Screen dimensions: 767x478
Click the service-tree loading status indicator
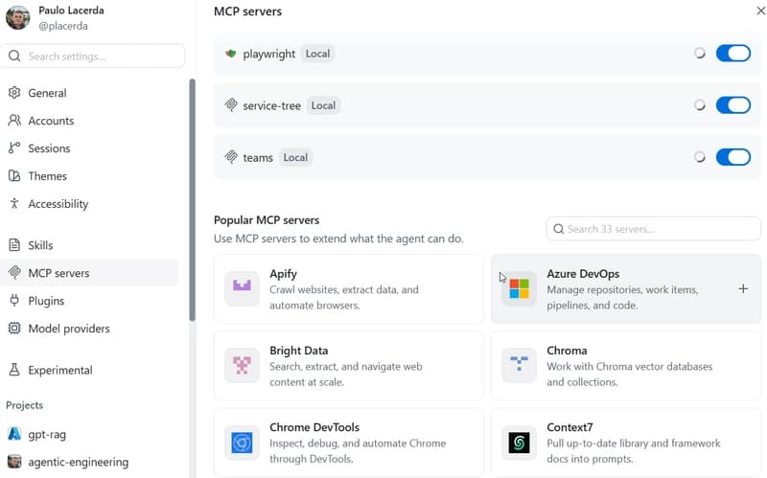(x=700, y=105)
